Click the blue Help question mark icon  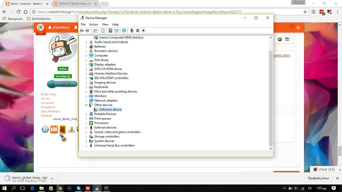tap(110, 30)
